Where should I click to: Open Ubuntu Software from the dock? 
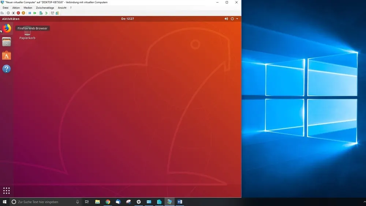[x=7, y=56]
